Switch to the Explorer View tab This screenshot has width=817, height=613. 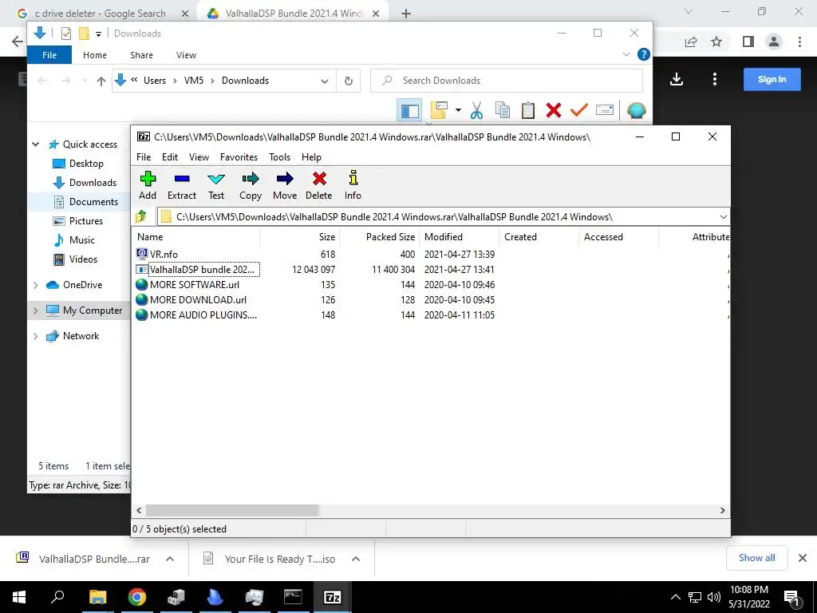pyautogui.click(x=186, y=55)
